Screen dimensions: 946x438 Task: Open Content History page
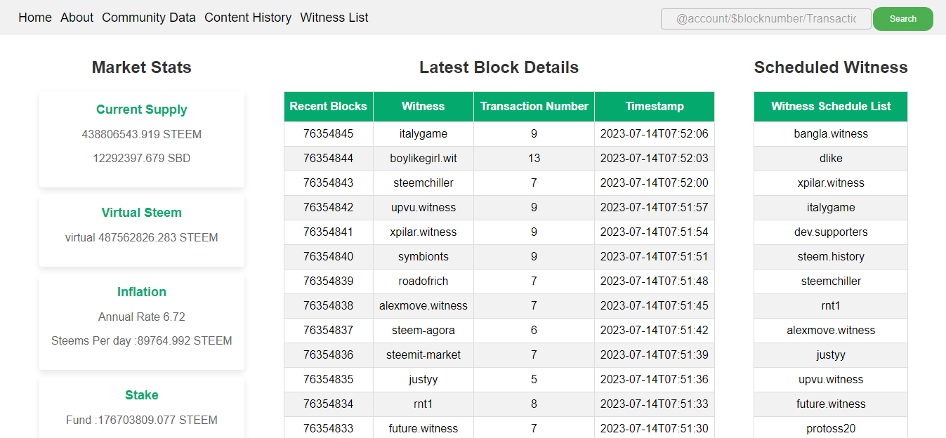[248, 18]
